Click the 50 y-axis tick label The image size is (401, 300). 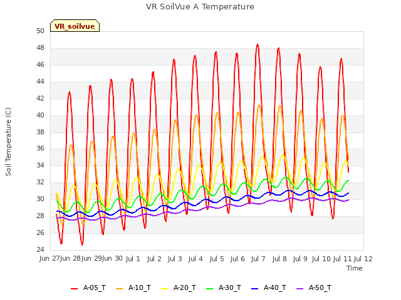click(x=40, y=31)
